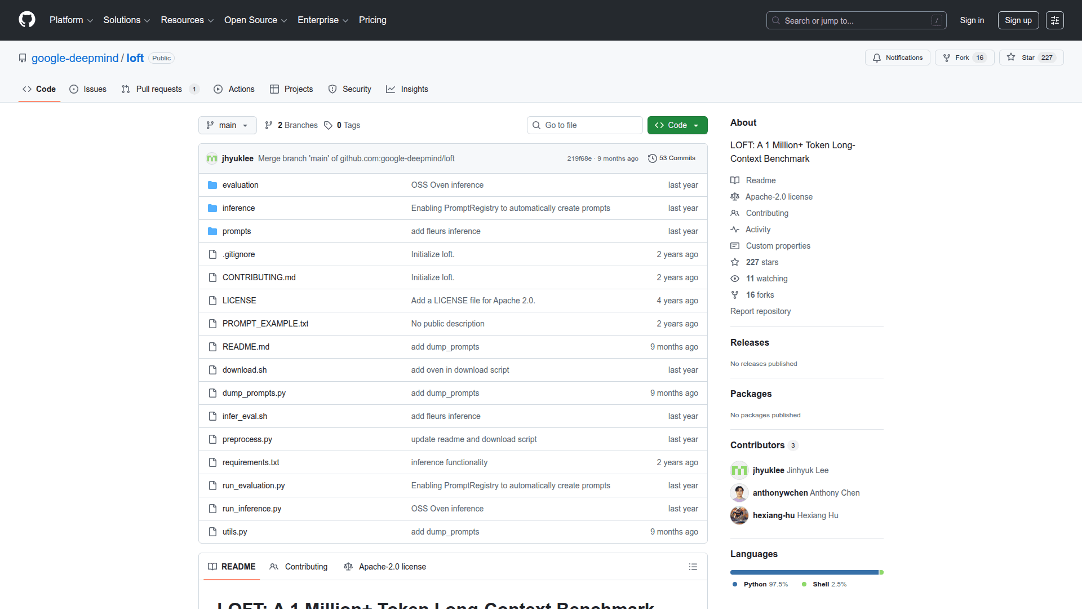Open the global navigation menu icon
This screenshot has height=609, width=1082.
tap(1054, 20)
